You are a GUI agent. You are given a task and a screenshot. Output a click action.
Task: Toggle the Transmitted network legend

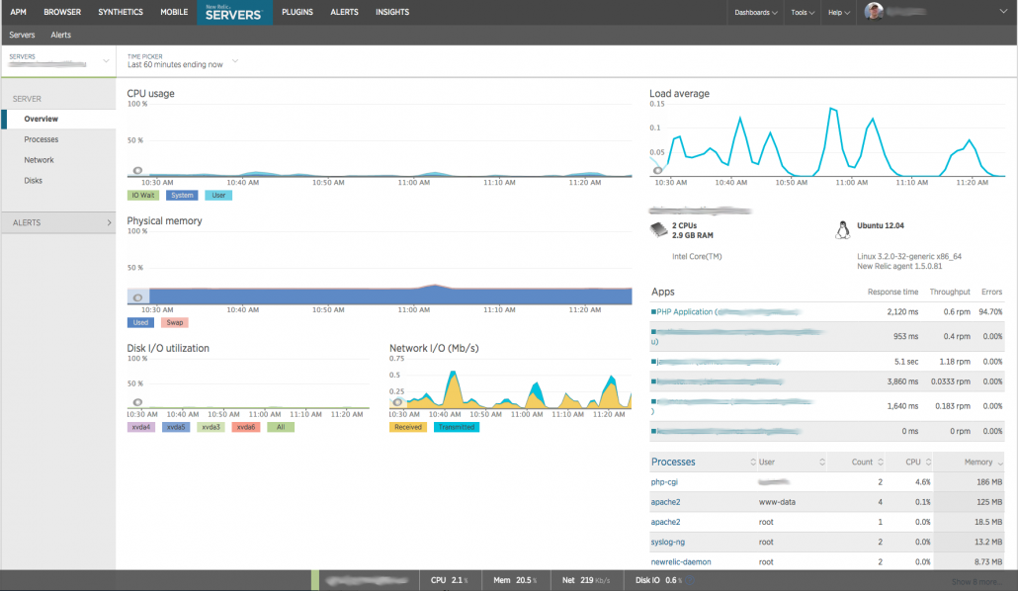click(x=457, y=427)
